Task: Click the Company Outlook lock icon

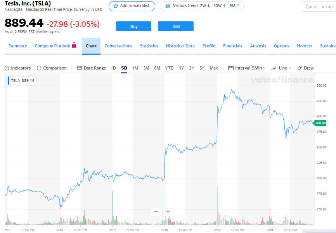Action: coord(74,45)
